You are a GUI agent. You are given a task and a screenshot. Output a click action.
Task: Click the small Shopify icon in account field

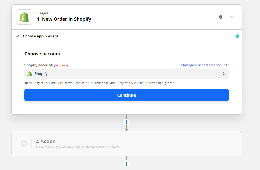30,74
